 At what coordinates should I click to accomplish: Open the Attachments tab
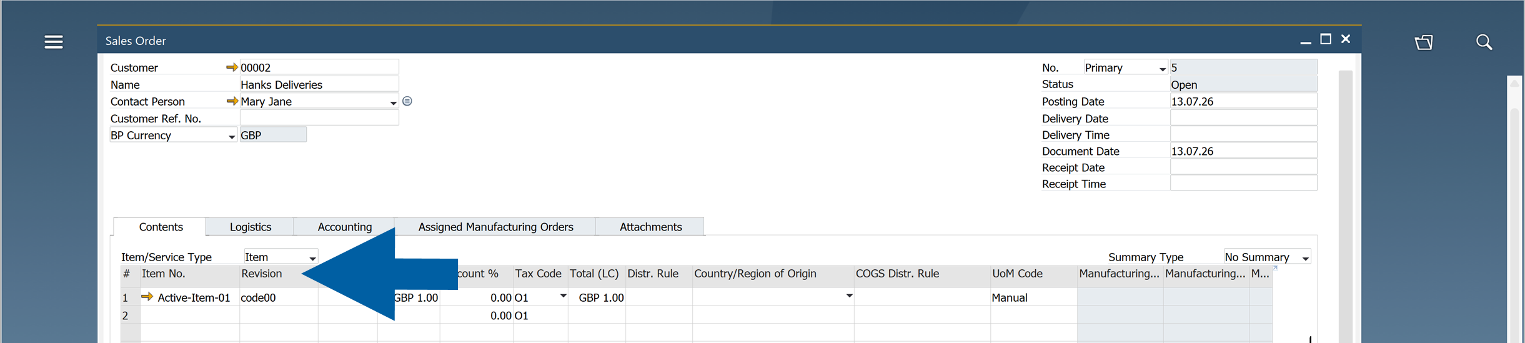(x=650, y=227)
